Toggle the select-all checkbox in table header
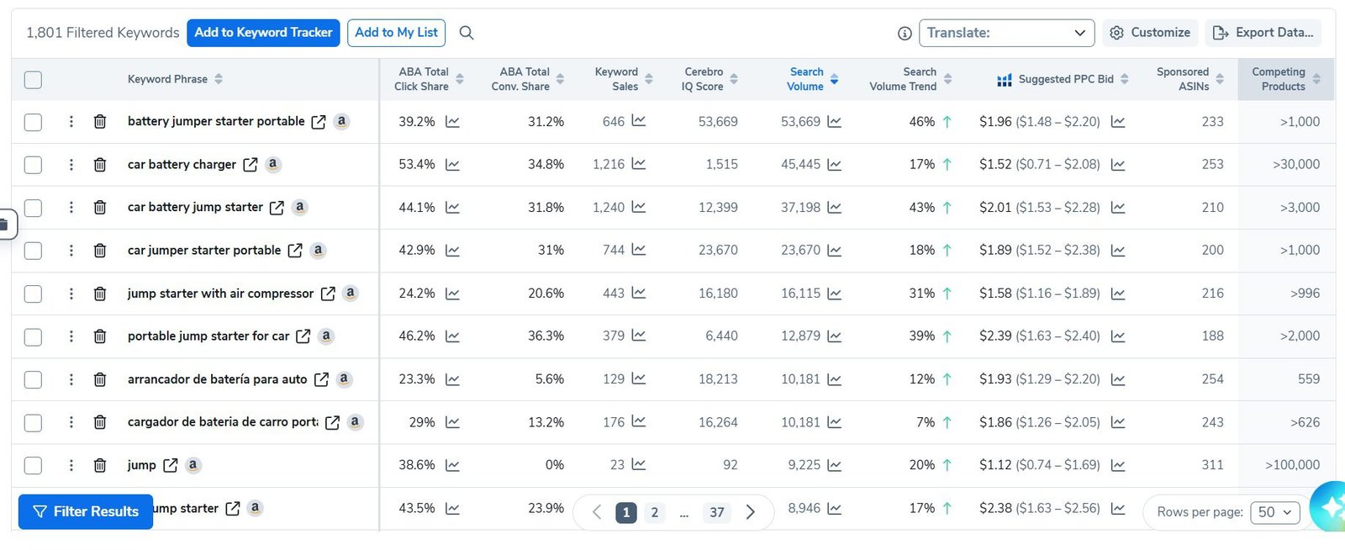This screenshot has height=550, width=1345. pyautogui.click(x=33, y=80)
